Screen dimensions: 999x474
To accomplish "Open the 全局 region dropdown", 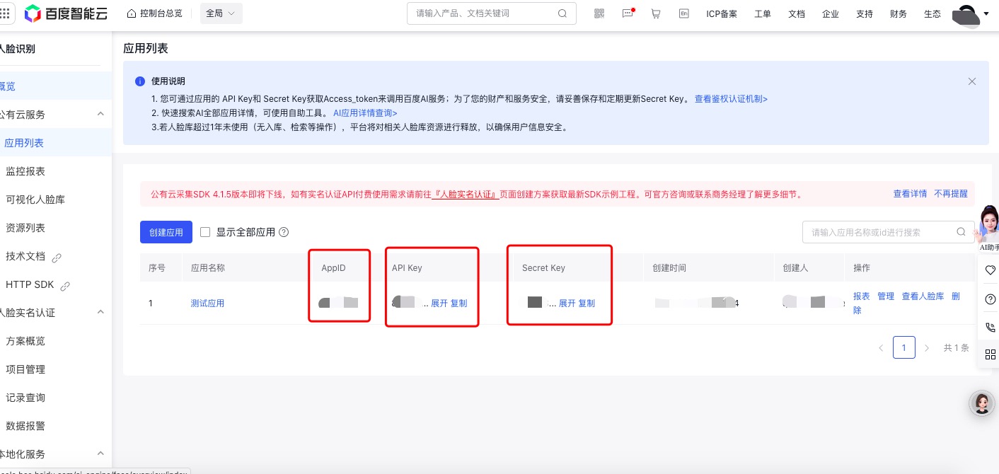I will pos(220,13).
